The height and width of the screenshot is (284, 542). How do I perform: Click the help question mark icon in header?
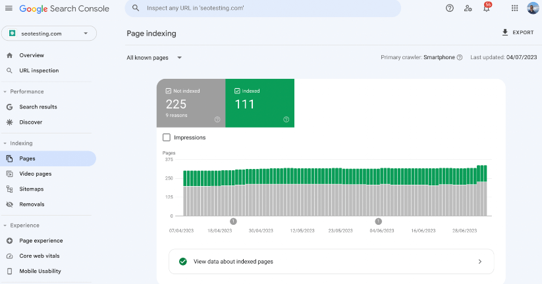[450, 9]
